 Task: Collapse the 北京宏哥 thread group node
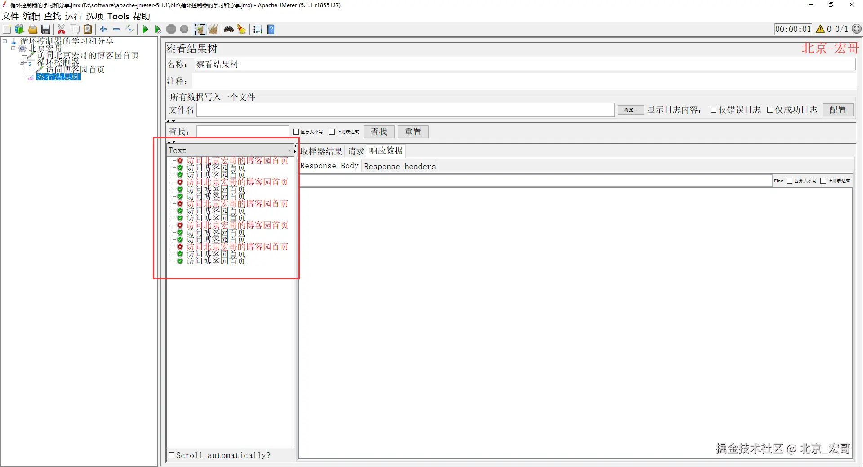[13, 48]
